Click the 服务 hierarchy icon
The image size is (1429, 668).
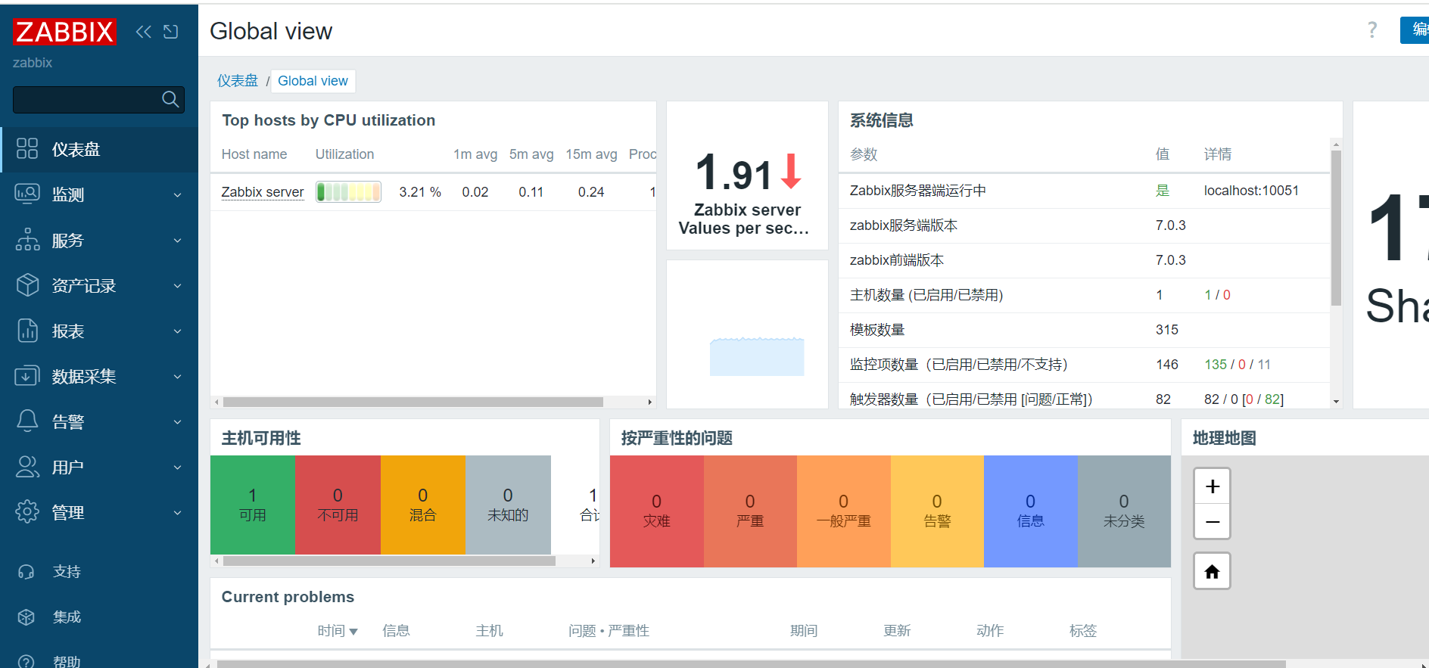tap(27, 239)
